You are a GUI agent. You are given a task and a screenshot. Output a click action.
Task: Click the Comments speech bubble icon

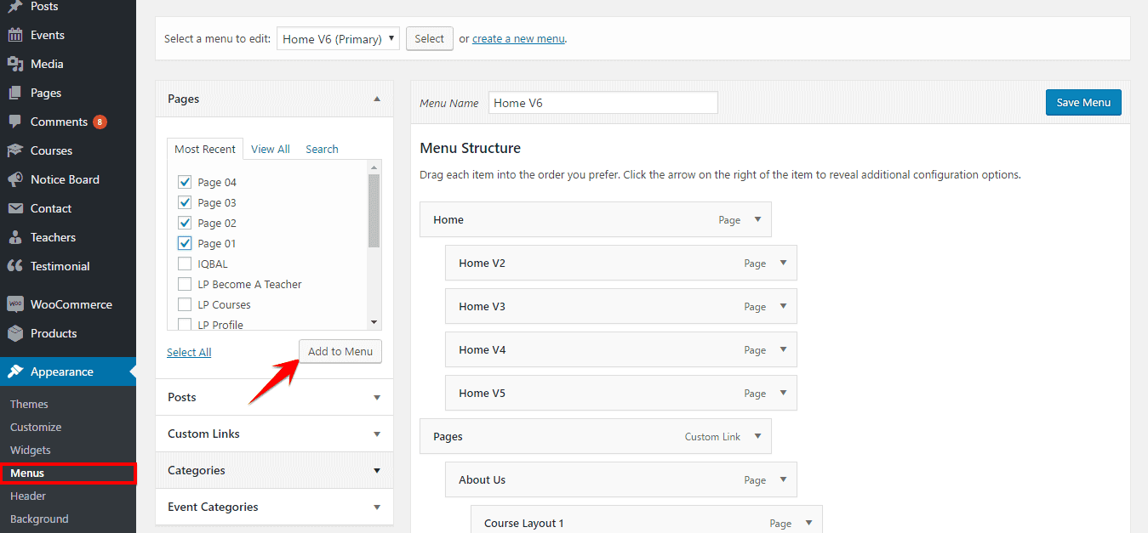(14, 122)
